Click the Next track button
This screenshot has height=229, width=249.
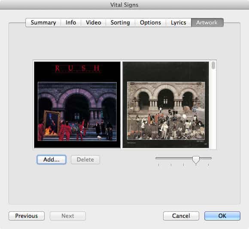click(x=68, y=216)
